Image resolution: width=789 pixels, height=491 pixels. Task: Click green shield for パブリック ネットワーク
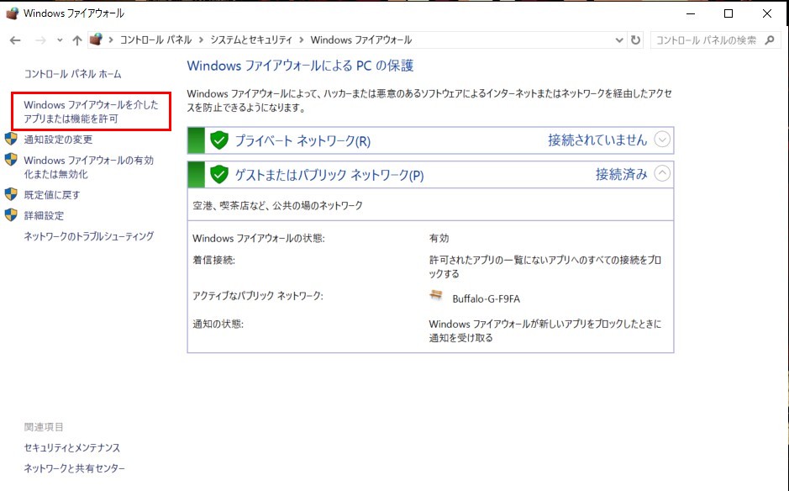click(x=219, y=174)
